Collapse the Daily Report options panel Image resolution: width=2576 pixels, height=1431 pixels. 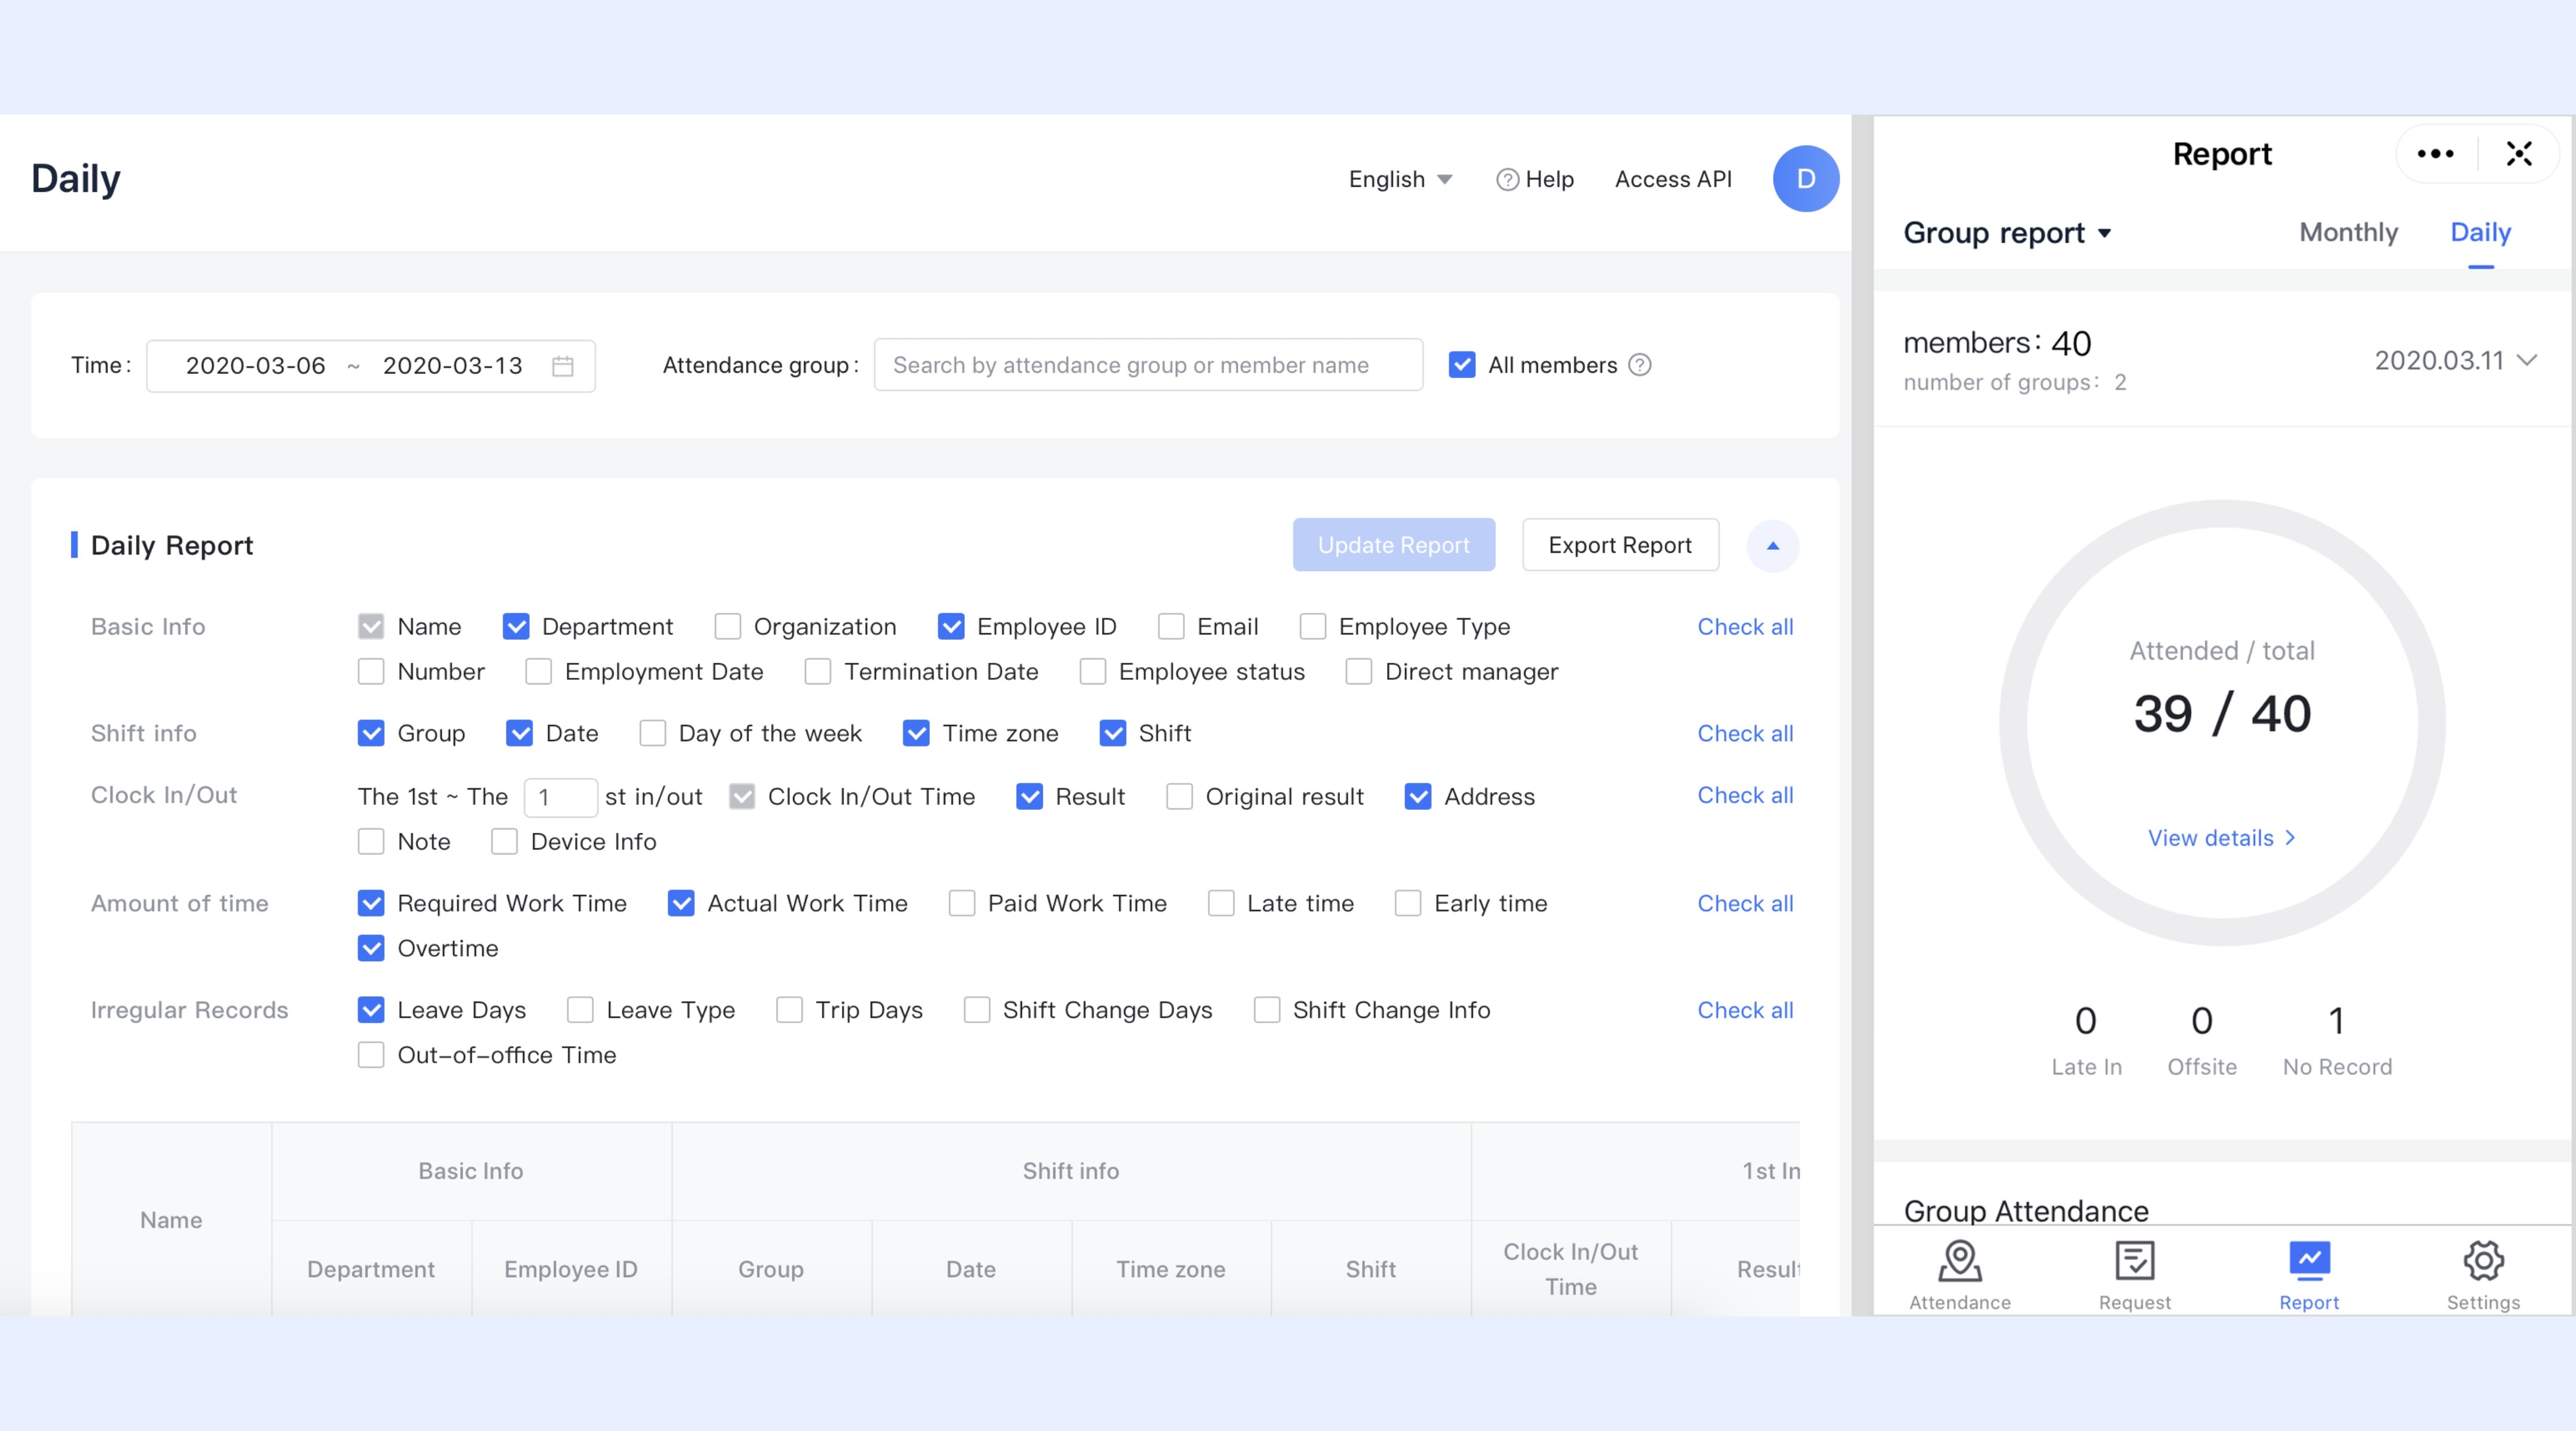tap(1772, 546)
